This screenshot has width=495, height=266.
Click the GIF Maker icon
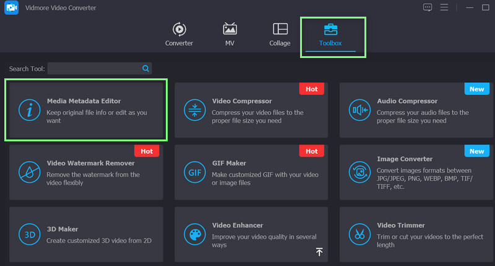tap(194, 171)
